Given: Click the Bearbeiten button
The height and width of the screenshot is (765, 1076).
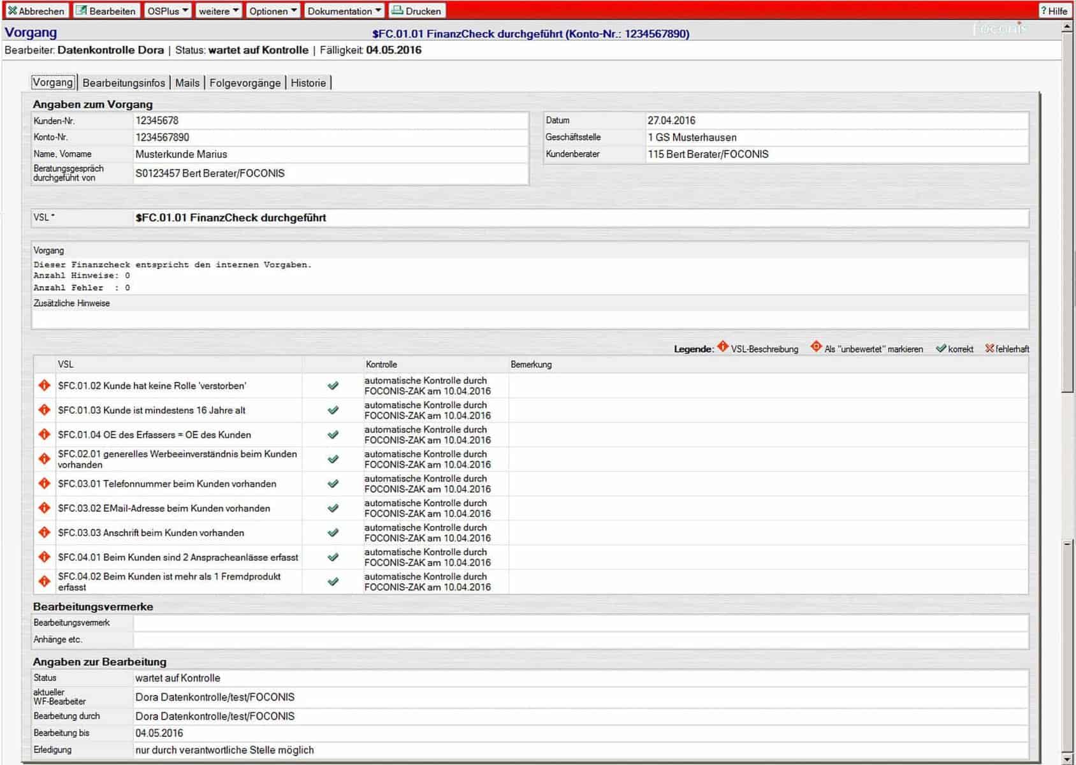Looking at the screenshot, I should (x=106, y=11).
